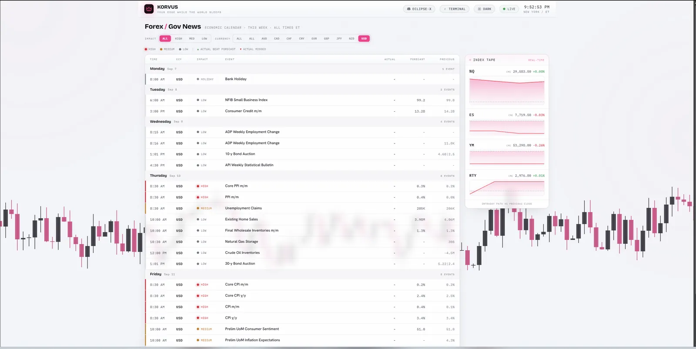Image resolution: width=696 pixels, height=349 pixels.
Task: Click the Thursday Sep 10 day header
Action: coord(302,176)
